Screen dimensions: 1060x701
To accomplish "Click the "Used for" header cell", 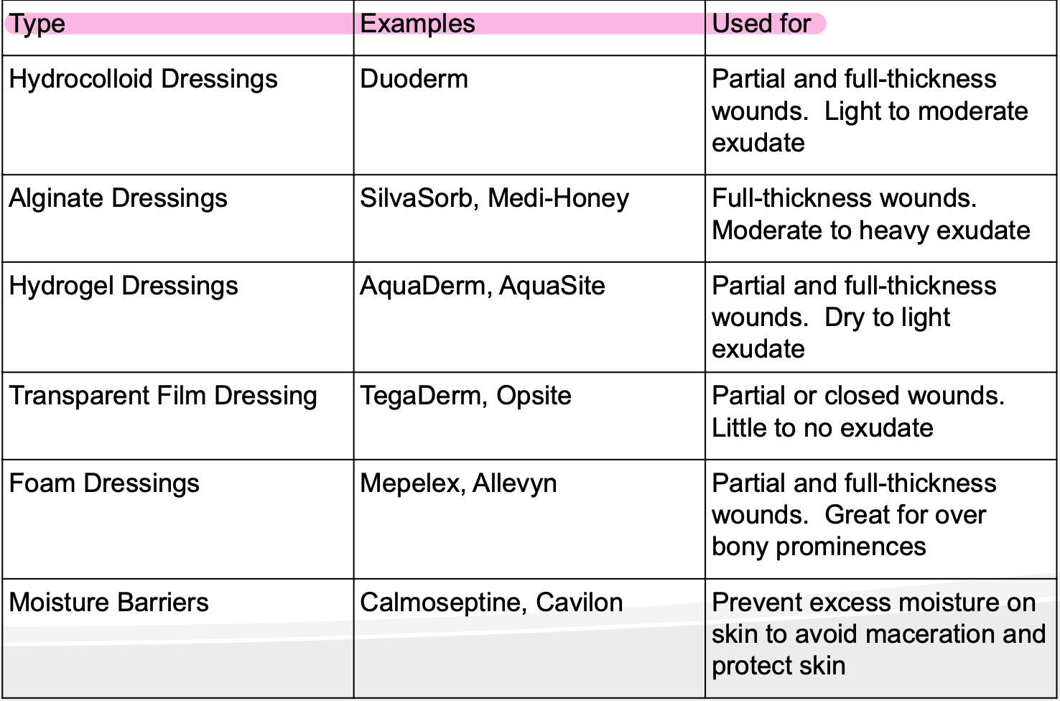I will 761,24.
